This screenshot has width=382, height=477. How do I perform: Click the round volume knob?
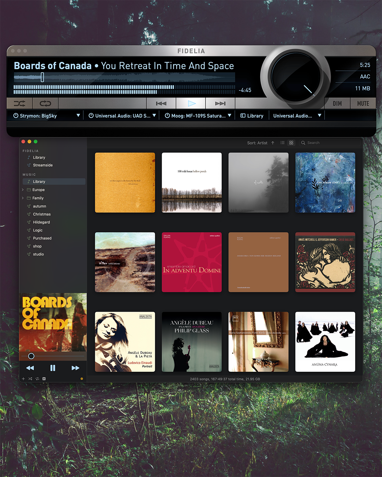click(x=295, y=77)
